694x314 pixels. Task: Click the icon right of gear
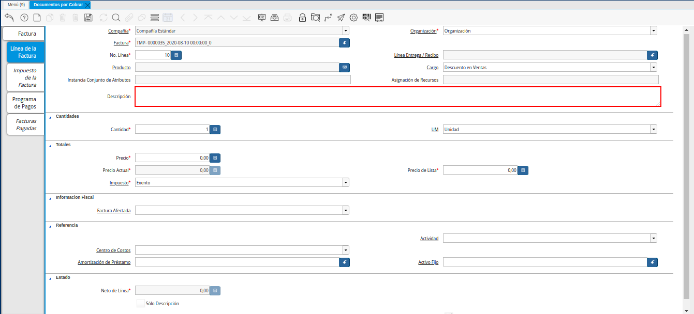[x=367, y=18]
